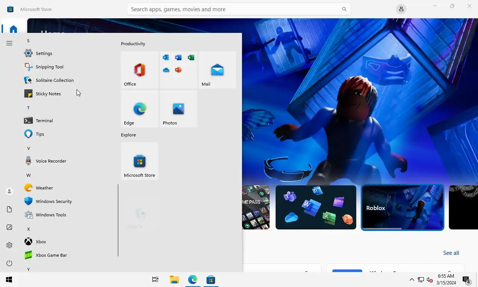Open the Photos tile

[x=179, y=109]
